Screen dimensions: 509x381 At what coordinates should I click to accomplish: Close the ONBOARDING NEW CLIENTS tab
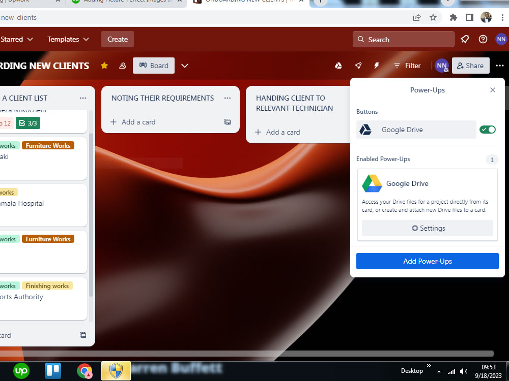pos(301,2)
